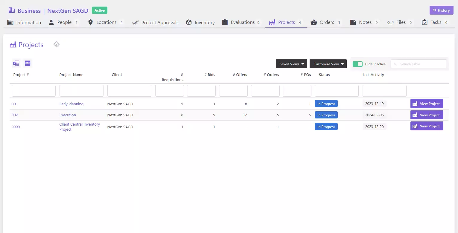Open Client Central Inventory Project link
This screenshot has width=458, height=233.
[80, 127]
